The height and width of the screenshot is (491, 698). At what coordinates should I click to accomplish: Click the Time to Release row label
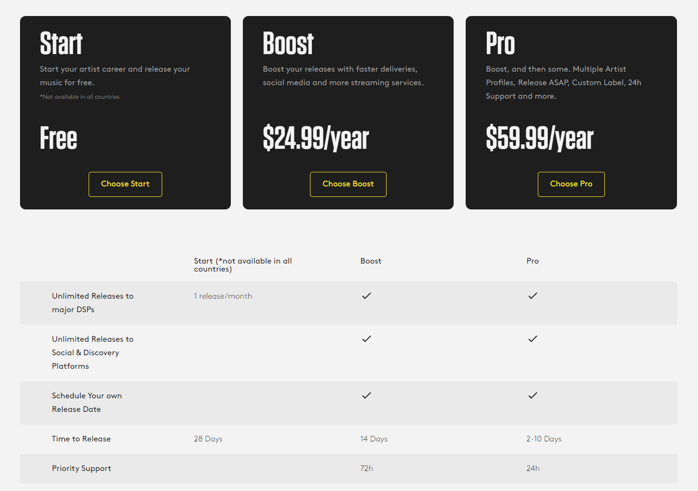pyautogui.click(x=81, y=439)
